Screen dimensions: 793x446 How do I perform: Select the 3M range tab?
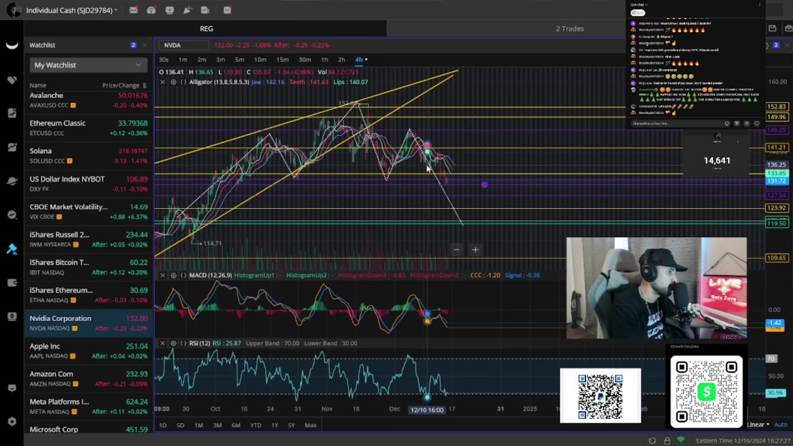coord(217,425)
